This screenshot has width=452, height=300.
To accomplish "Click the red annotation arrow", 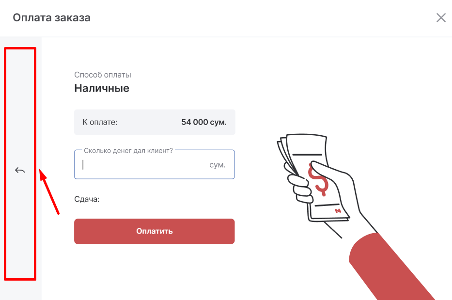I will pos(50,191).
